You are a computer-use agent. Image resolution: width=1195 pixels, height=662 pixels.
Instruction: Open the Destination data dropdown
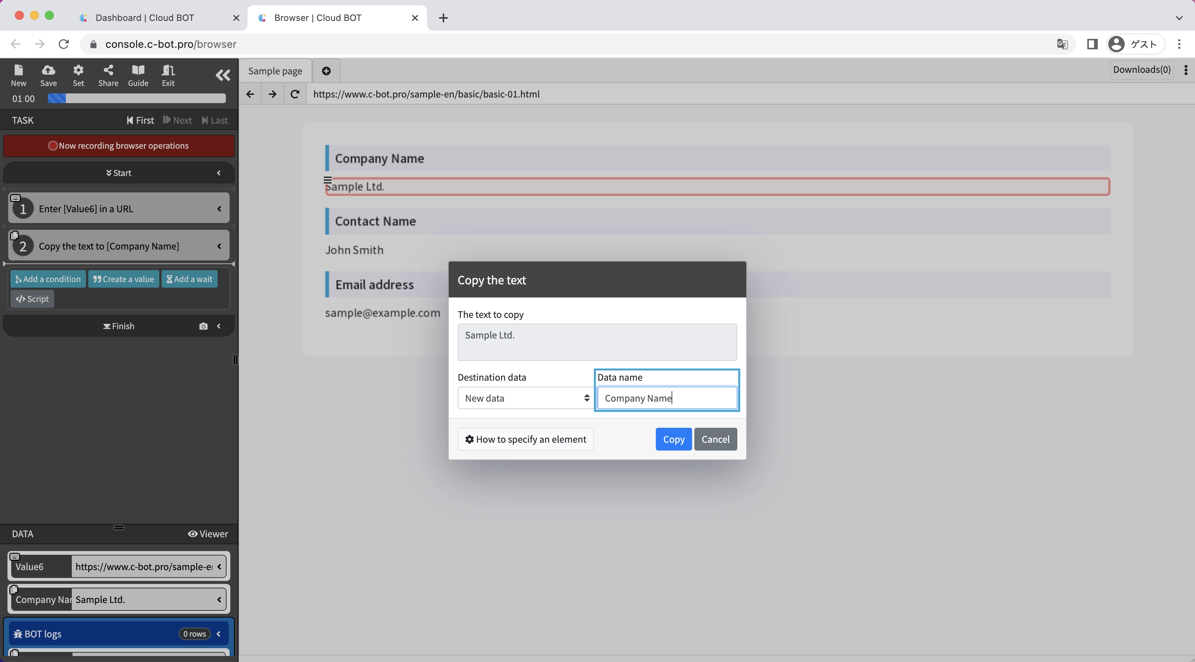[x=526, y=398]
